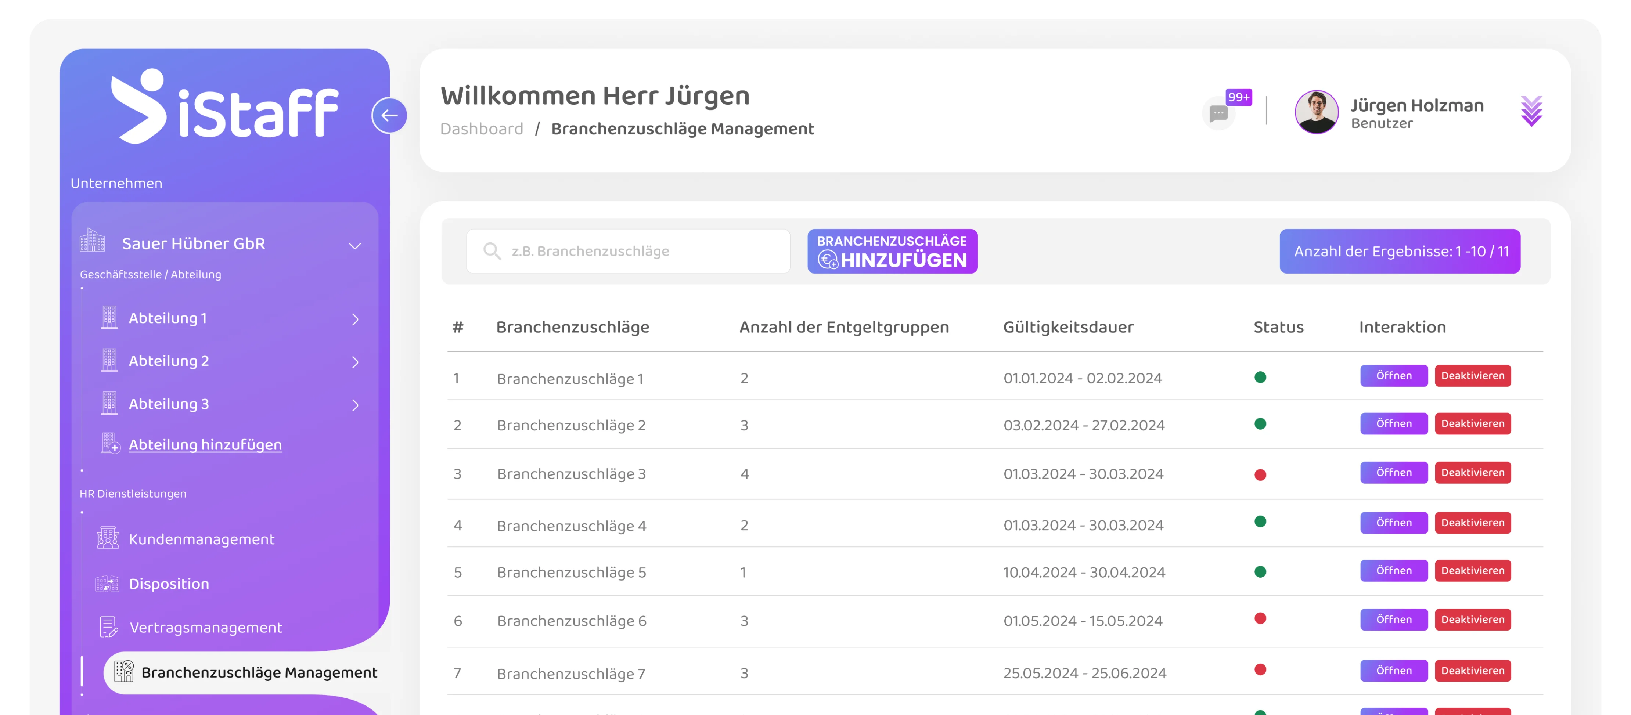Select Abteilung 3 in the sidebar
Image resolution: width=1631 pixels, height=715 pixels.
168,404
